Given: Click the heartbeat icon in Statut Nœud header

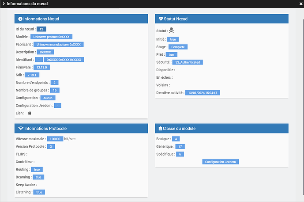Looking at the screenshot, I should coord(161,19).
